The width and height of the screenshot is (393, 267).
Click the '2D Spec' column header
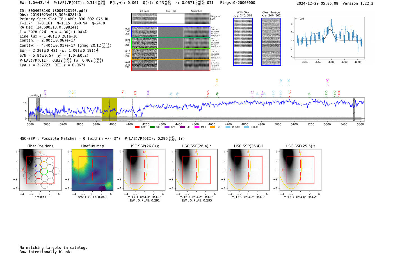point(145,11)
